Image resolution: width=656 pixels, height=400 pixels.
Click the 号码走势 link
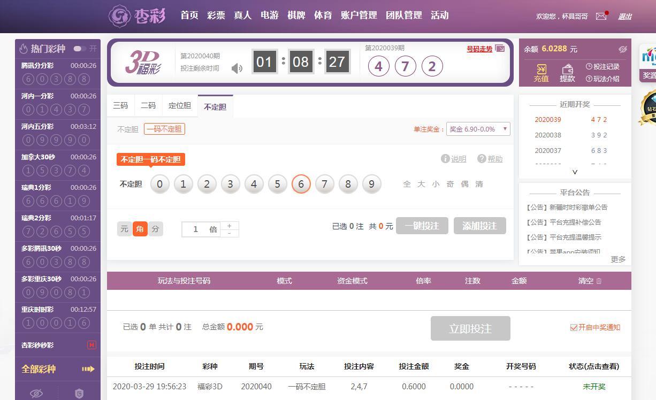(479, 49)
